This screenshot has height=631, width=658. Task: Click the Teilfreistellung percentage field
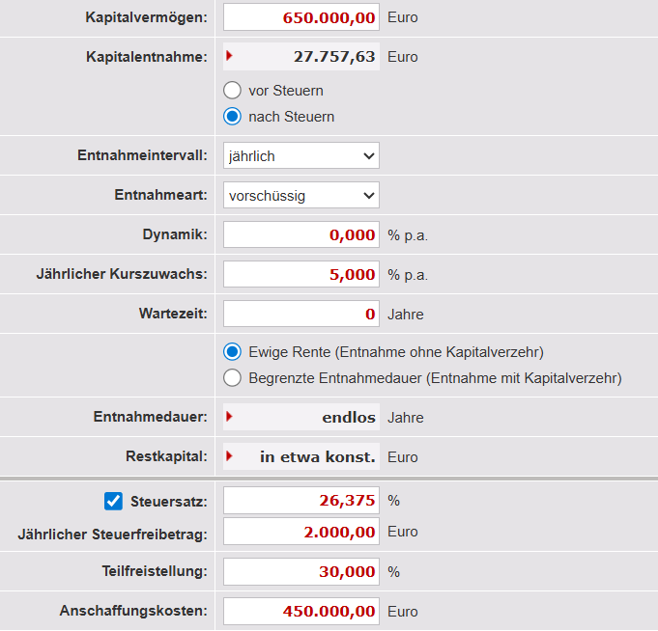pyautogui.click(x=300, y=571)
